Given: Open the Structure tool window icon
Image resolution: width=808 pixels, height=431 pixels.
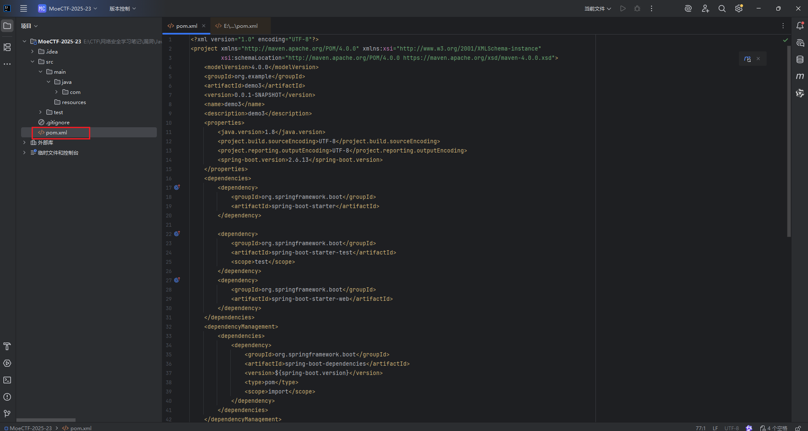Looking at the screenshot, I should coord(7,47).
